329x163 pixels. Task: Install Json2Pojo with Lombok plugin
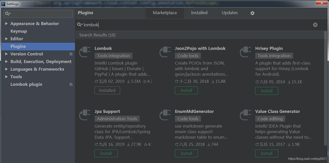pyautogui.click(x=186, y=91)
